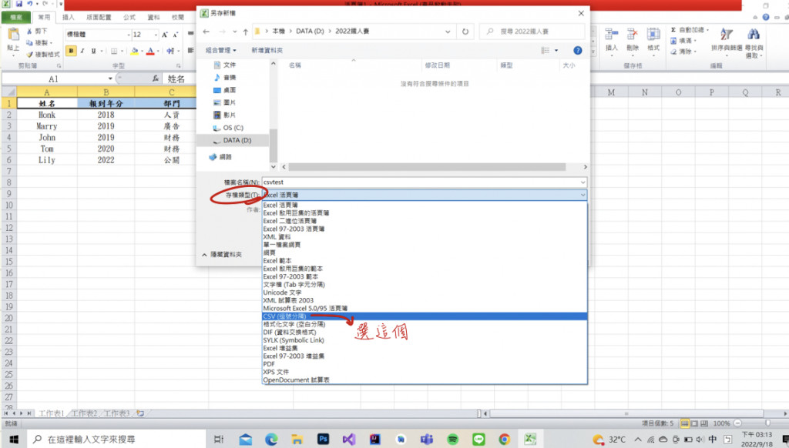Switch to the 插入 Insert ribbon tab
The width and height of the screenshot is (789, 448).
pyautogui.click(x=68, y=18)
